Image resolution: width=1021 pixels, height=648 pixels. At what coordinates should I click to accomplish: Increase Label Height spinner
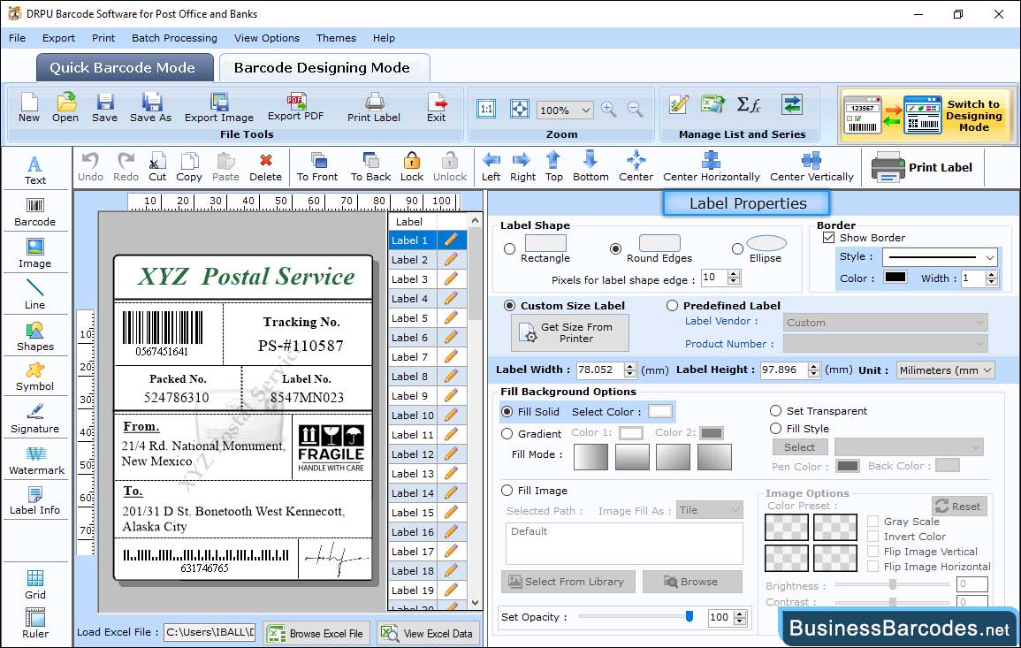tap(814, 367)
